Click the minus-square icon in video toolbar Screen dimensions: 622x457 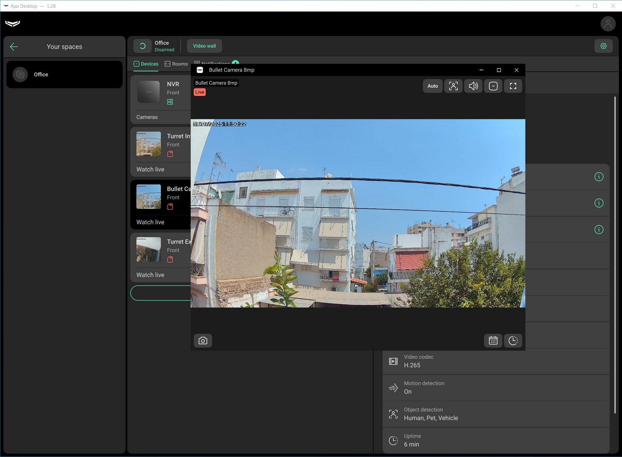(493, 86)
